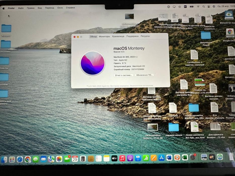Screen dimensions: 235x176
Task: Open the Mail app in Dock
Action: [43, 159]
